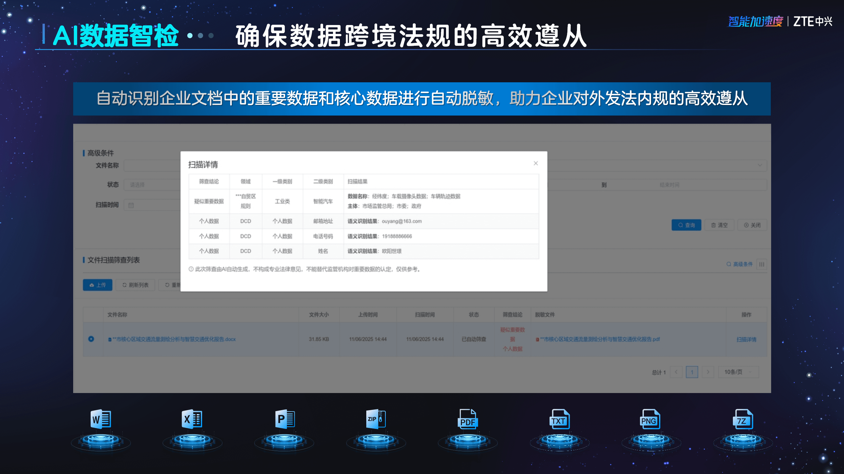The height and width of the screenshot is (474, 844).
Task: Click the column settings icon beside 高级条件
Action: point(762,264)
